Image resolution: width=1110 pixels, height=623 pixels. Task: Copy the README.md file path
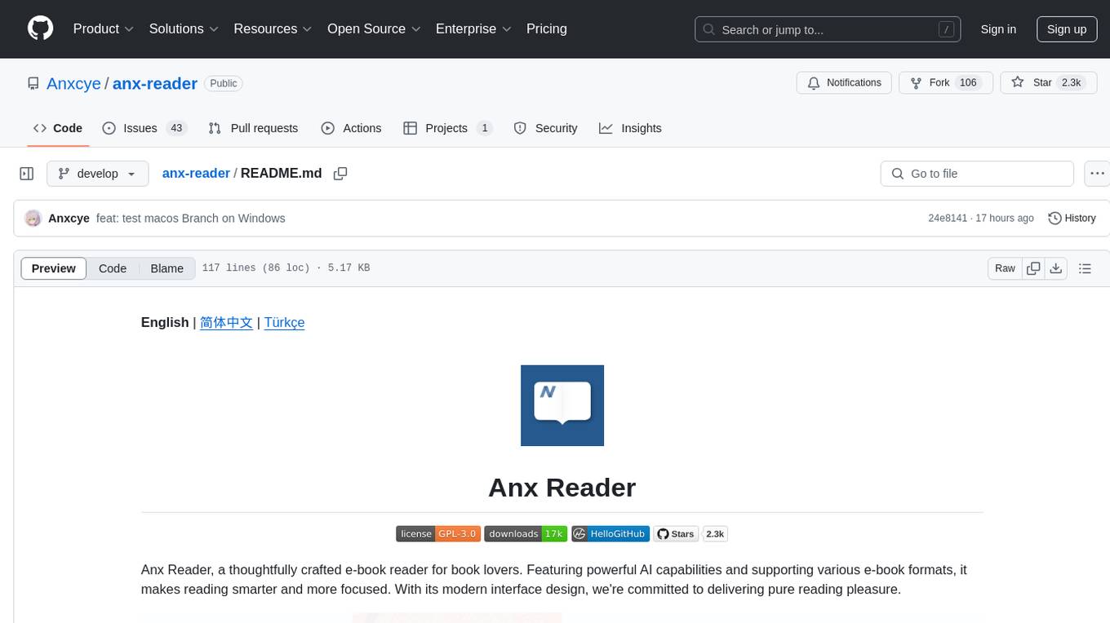click(x=340, y=174)
